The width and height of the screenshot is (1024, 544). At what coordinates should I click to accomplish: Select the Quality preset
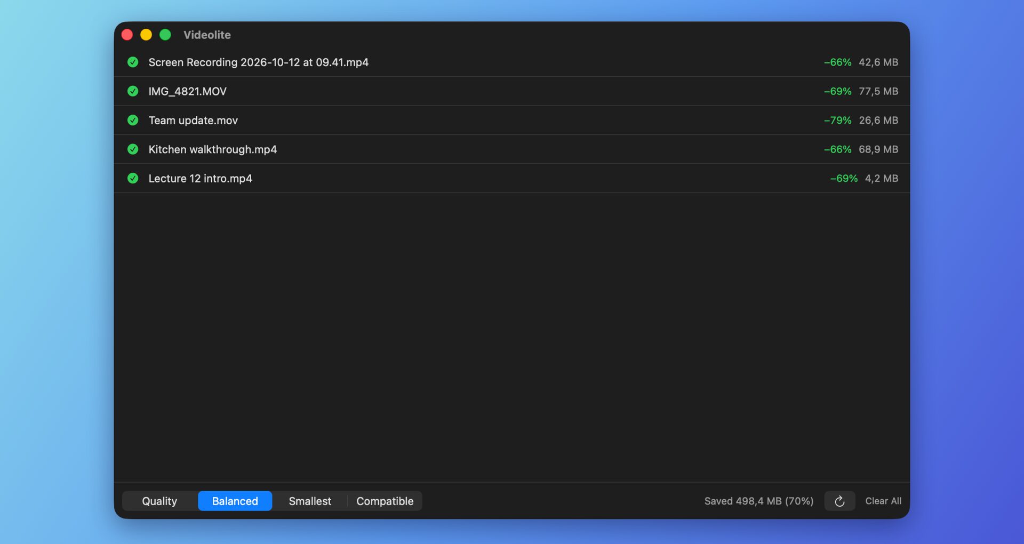point(159,501)
